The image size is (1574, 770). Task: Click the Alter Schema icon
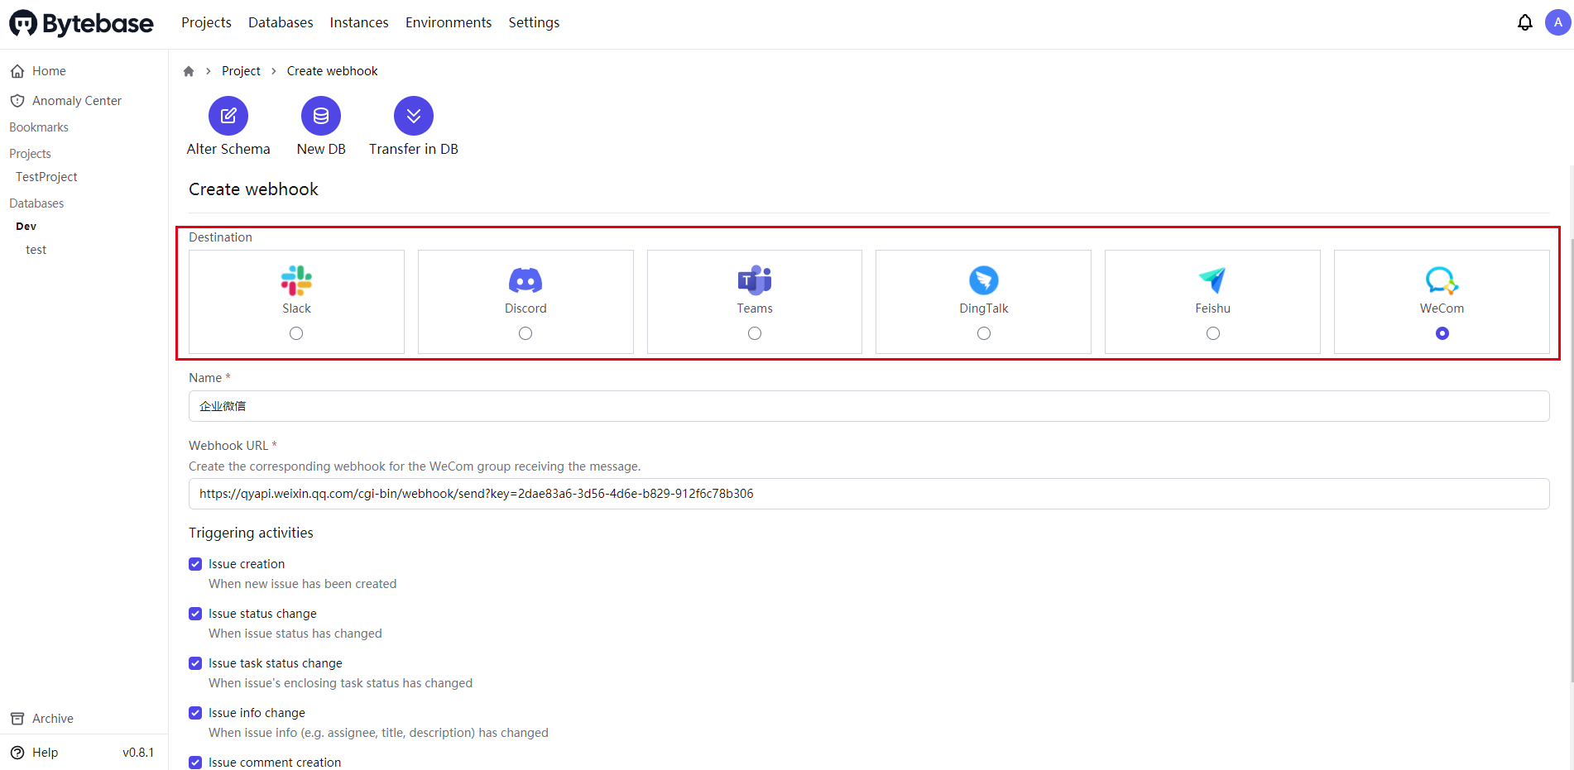coord(228,116)
